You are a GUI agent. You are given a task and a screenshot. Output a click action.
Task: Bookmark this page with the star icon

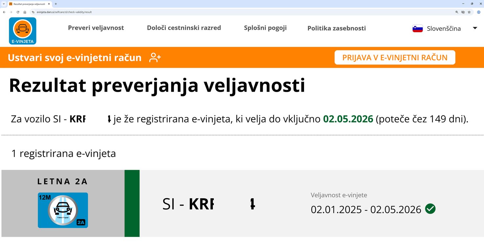469,12
